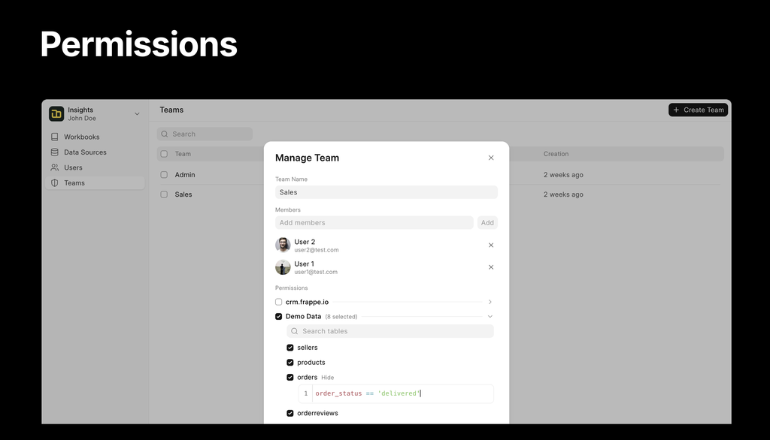Click the search icon in Search tables

[x=295, y=331]
